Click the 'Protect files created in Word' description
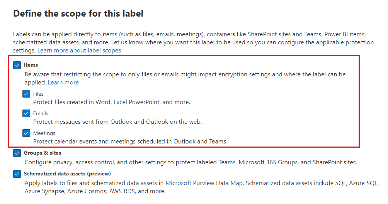388x204 pixels. [x=111, y=102]
